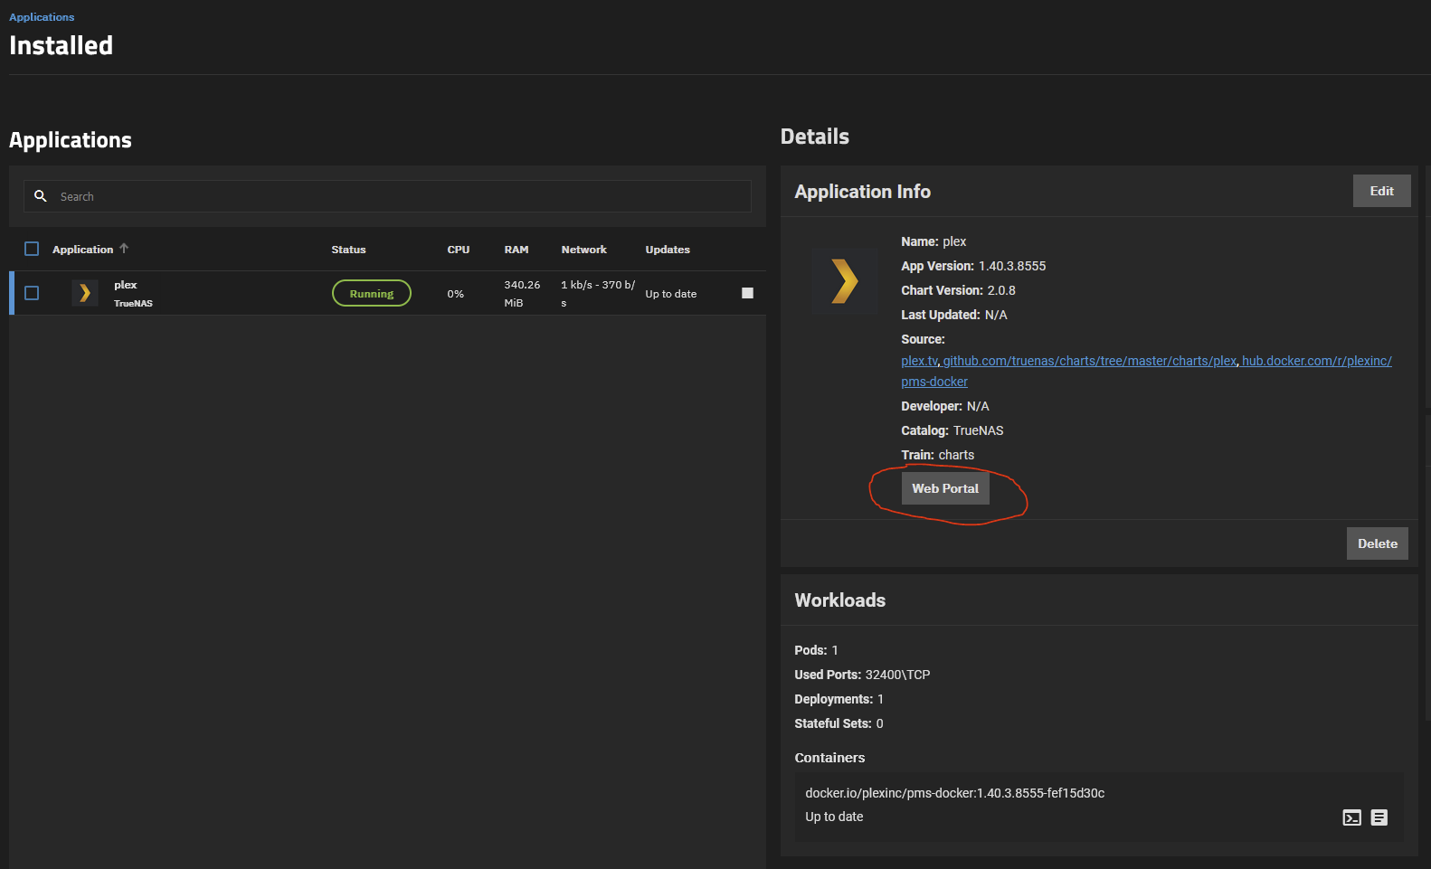Delete the plex application
1431x869 pixels.
[x=1377, y=543]
